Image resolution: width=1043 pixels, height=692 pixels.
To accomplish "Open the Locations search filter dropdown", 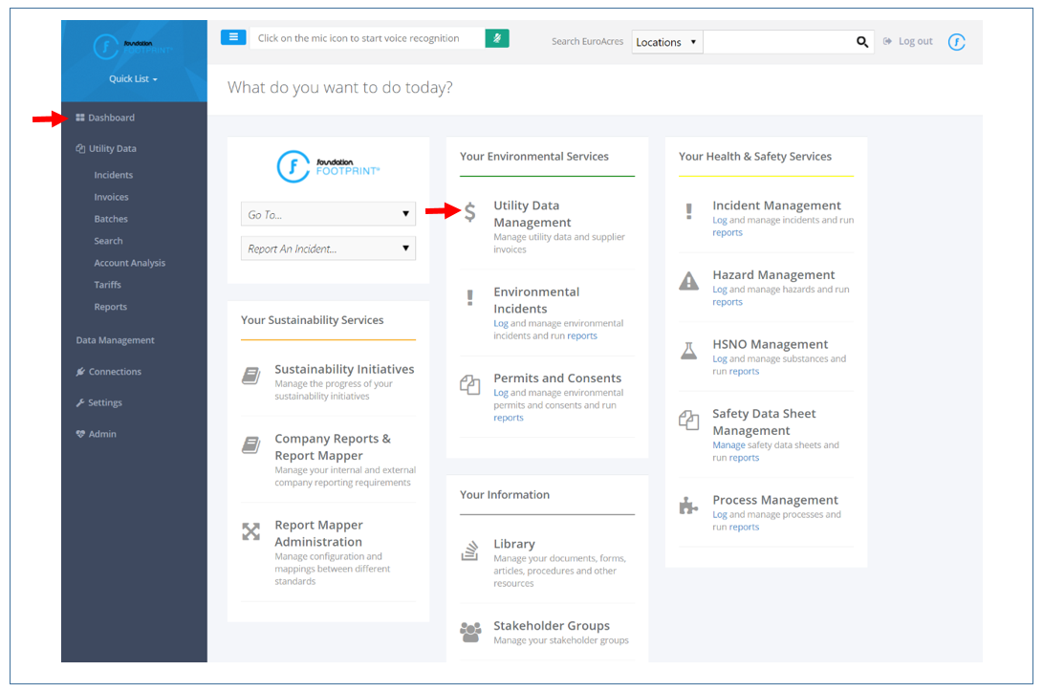I will click(x=666, y=42).
